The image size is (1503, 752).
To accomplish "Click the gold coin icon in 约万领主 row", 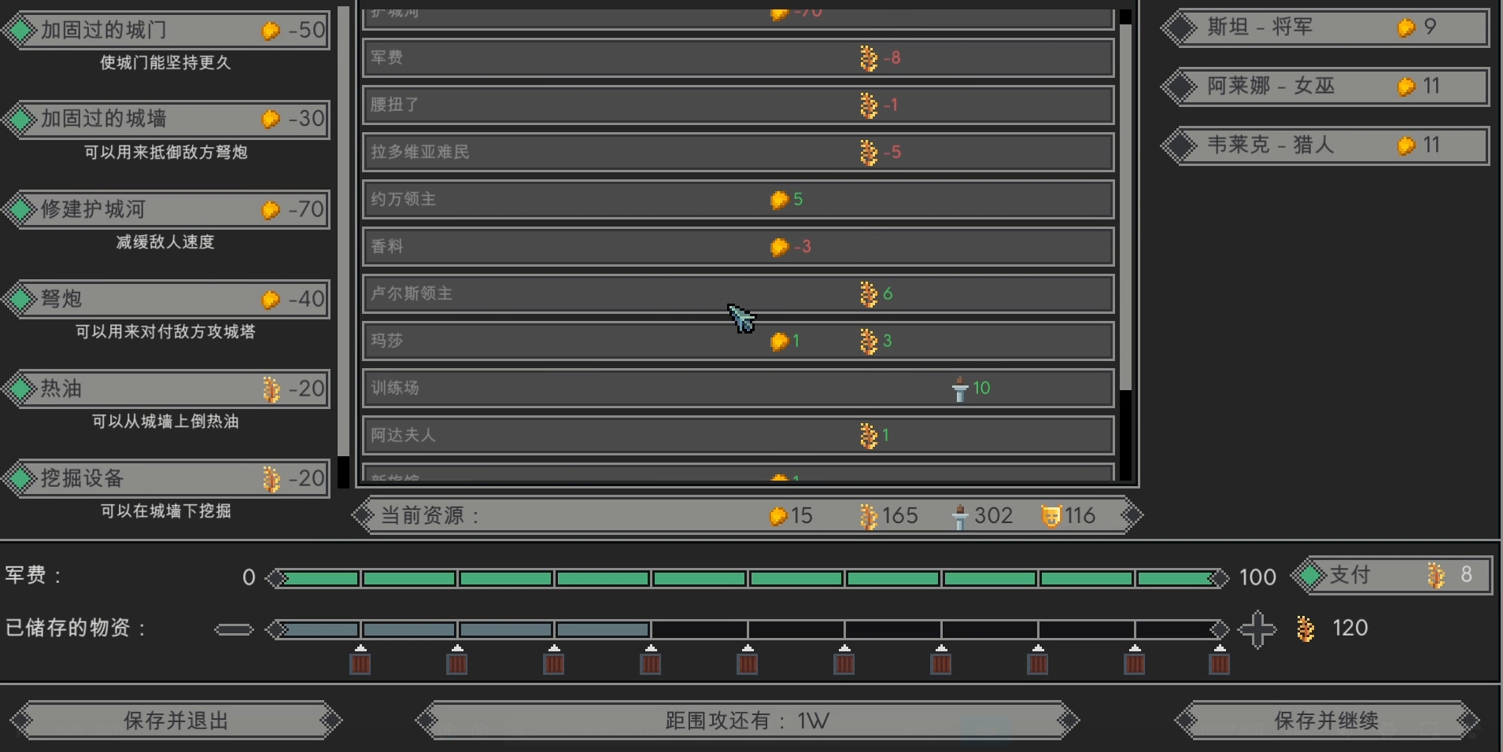I will [x=779, y=200].
